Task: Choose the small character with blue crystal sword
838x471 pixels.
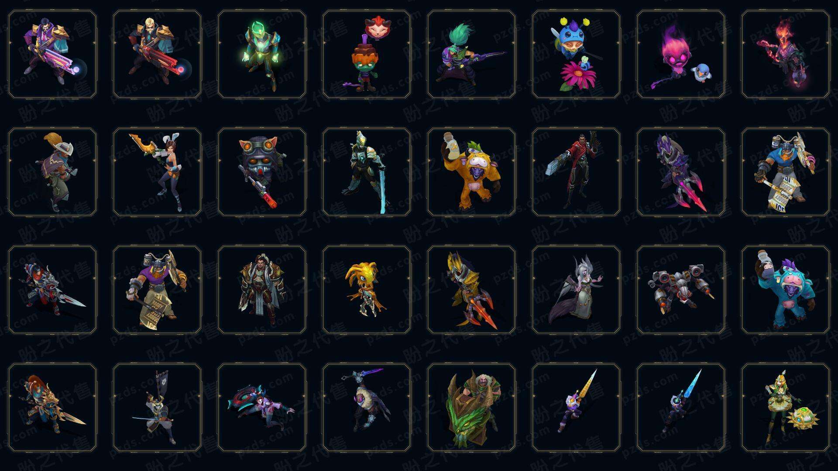Action: coord(681,408)
